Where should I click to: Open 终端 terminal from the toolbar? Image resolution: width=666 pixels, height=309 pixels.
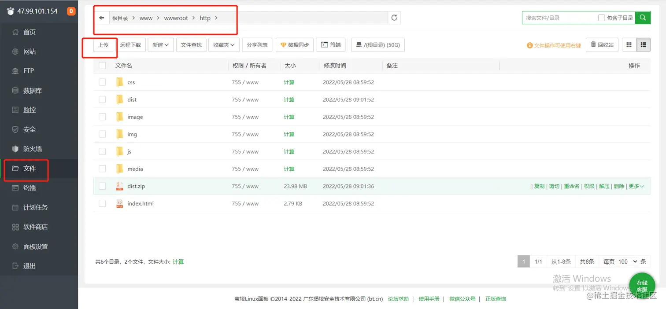pyautogui.click(x=331, y=45)
